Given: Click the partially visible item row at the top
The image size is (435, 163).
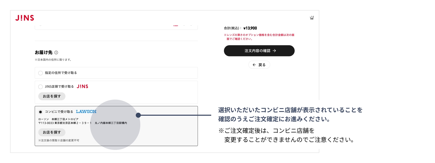Looking at the screenshot, I should 116,24.
